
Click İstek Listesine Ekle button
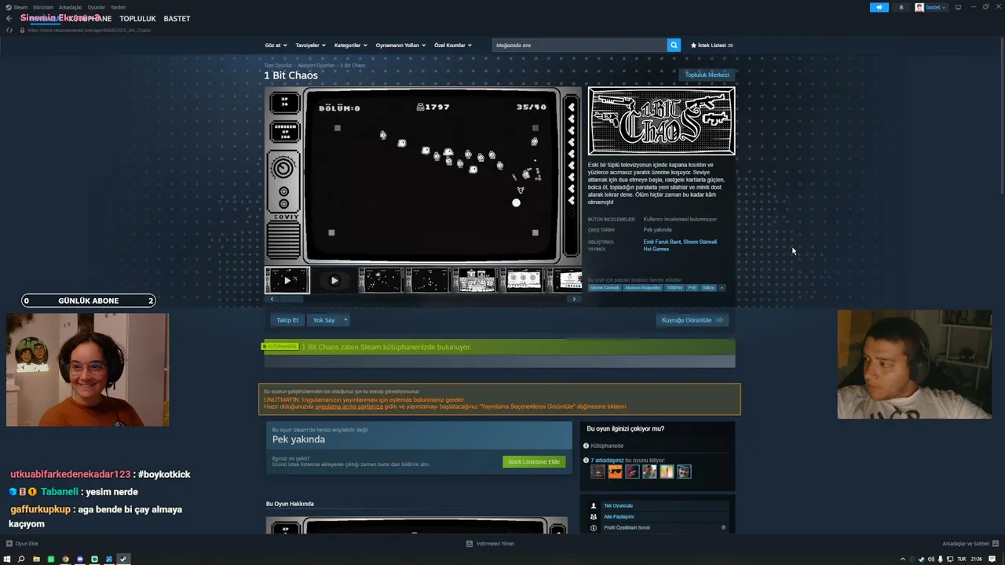pyautogui.click(x=534, y=461)
